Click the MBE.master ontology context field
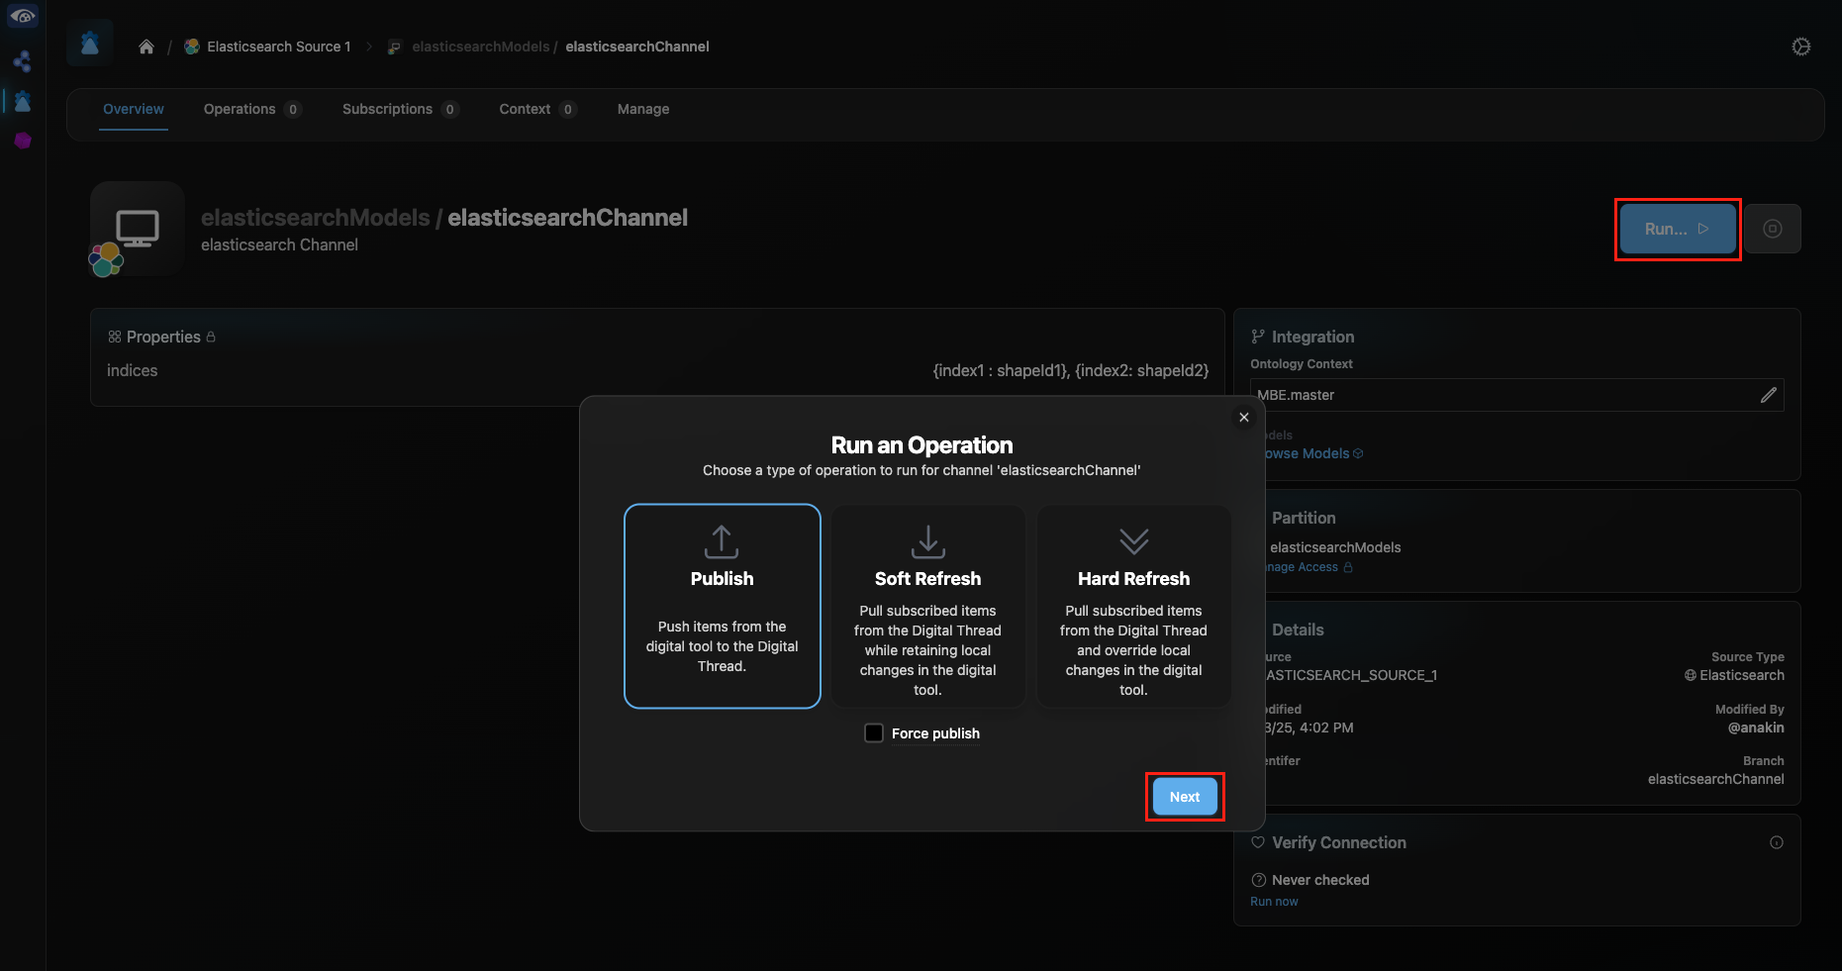Screen dimensions: 1842x971 pos(1500,395)
